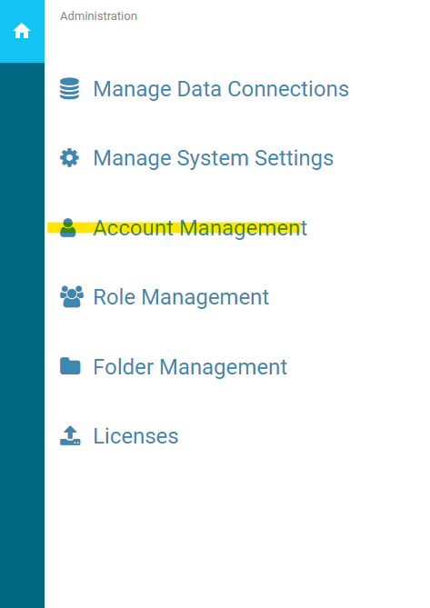The width and height of the screenshot is (430, 608).
Task: Open Manage System Settings
Action: [214, 158]
